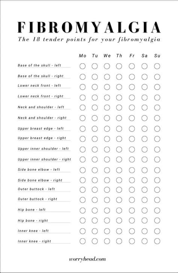Mark Friday circle for Side bone elbow - left
This screenshot has width=178, height=273.
[132, 170]
